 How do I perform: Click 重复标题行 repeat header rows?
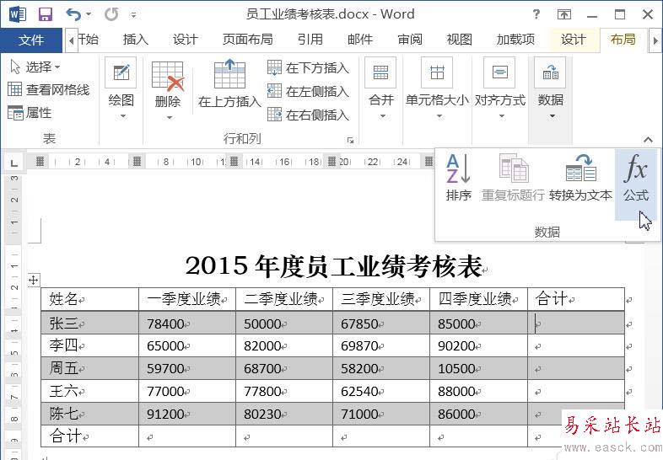[513, 178]
